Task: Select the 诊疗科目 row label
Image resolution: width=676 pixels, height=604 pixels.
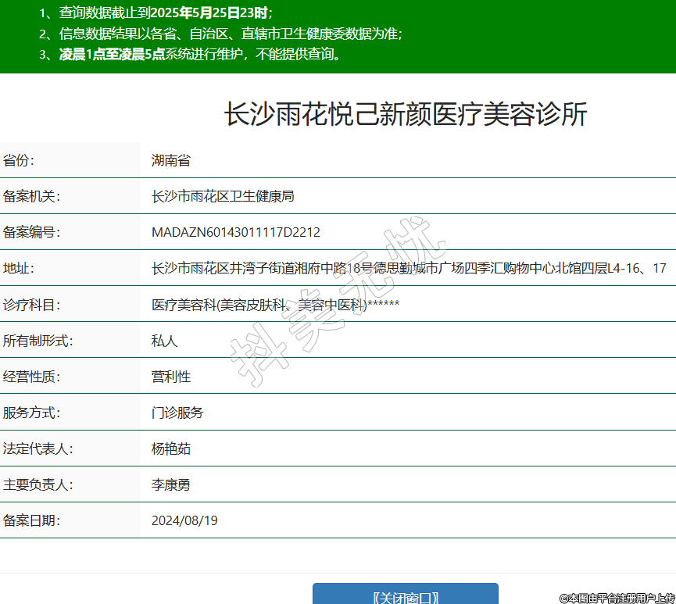Action: (x=31, y=305)
